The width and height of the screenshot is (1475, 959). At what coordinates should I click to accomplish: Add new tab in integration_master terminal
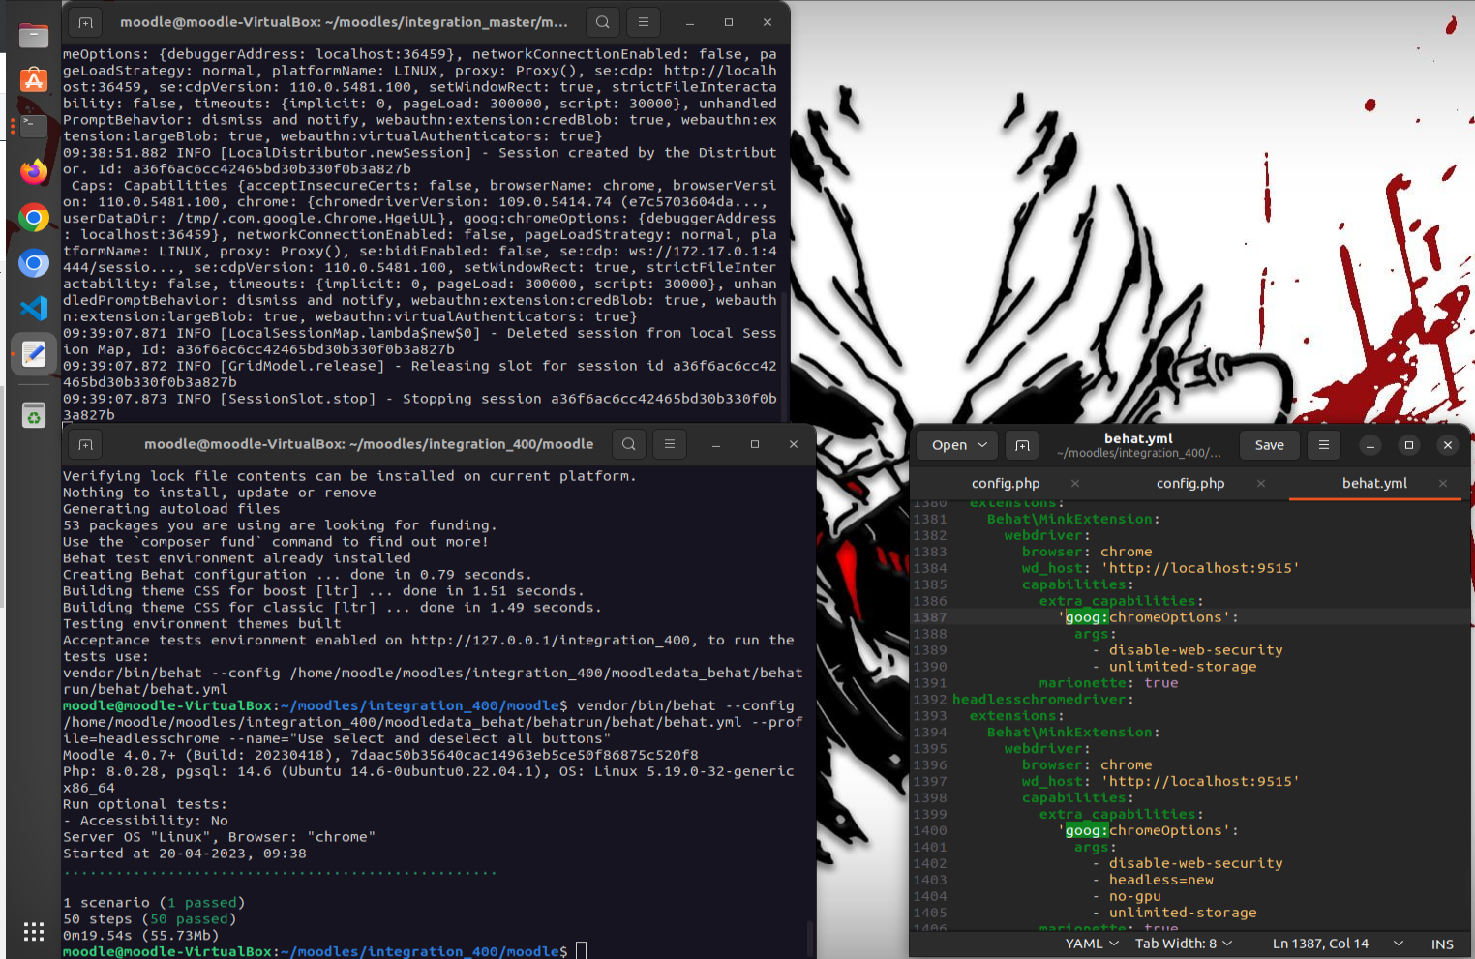86,22
